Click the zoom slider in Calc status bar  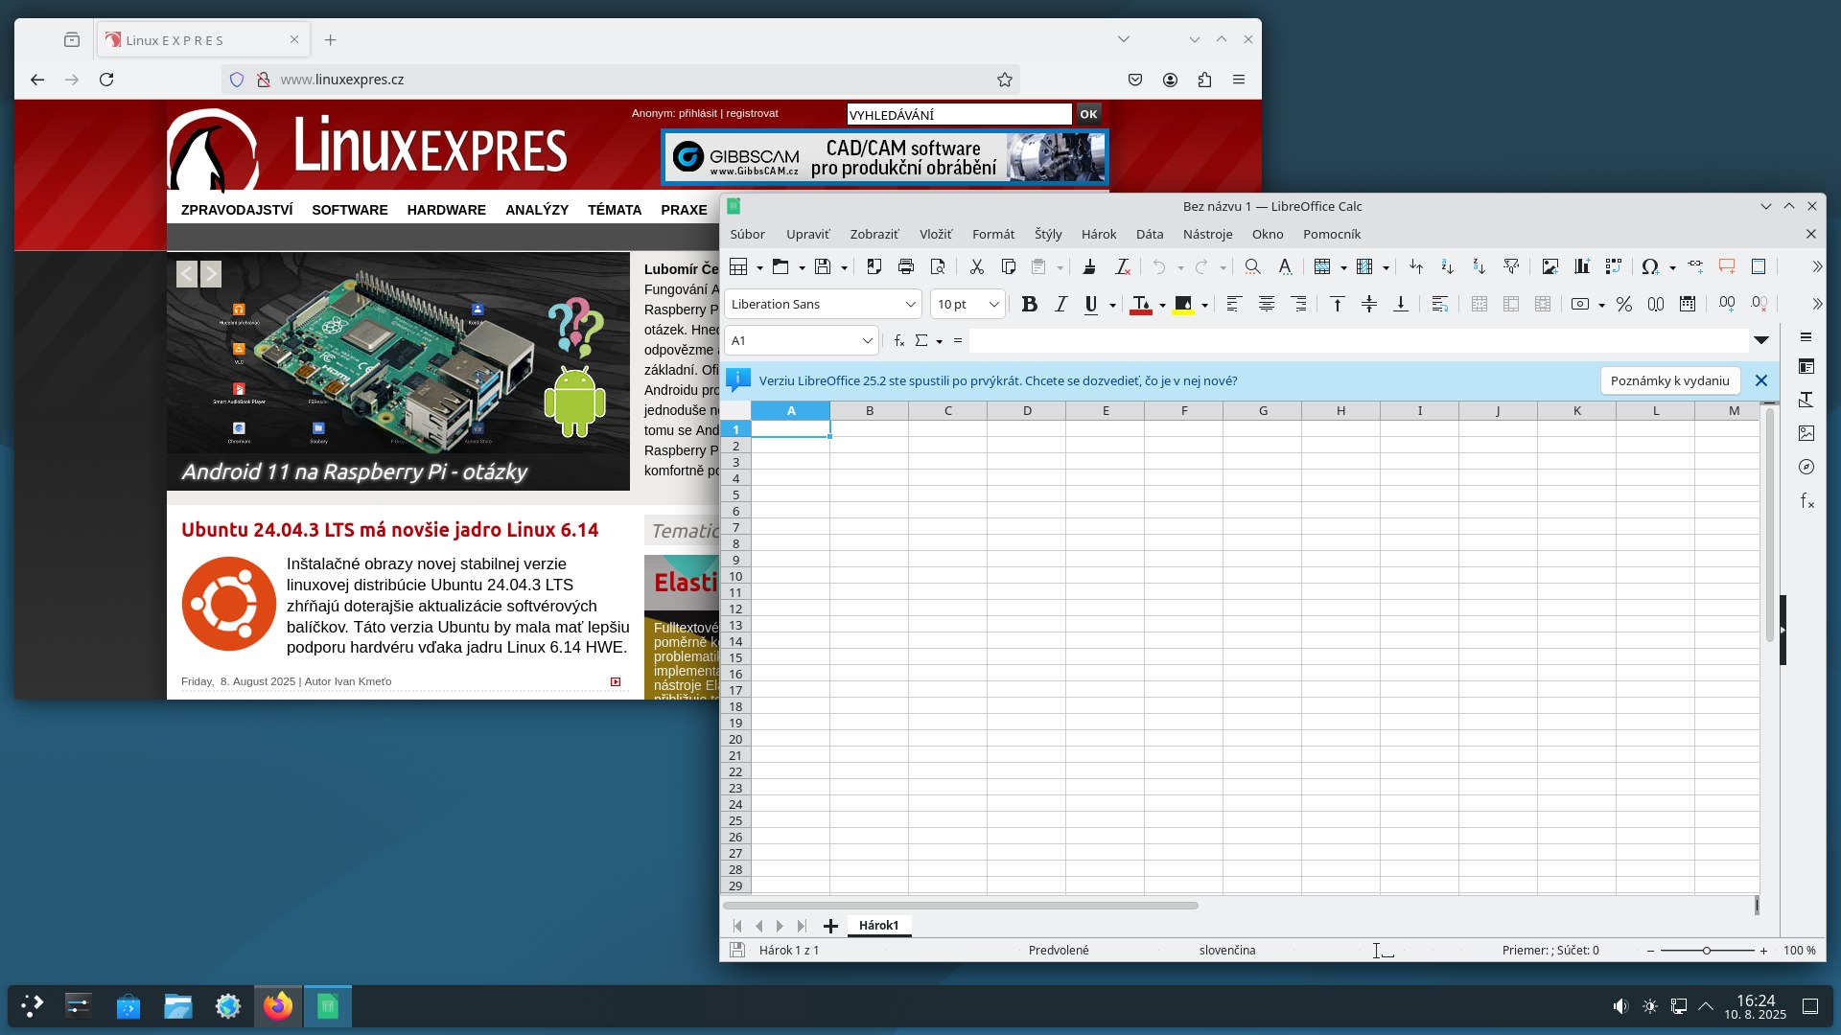click(x=1707, y=951)
